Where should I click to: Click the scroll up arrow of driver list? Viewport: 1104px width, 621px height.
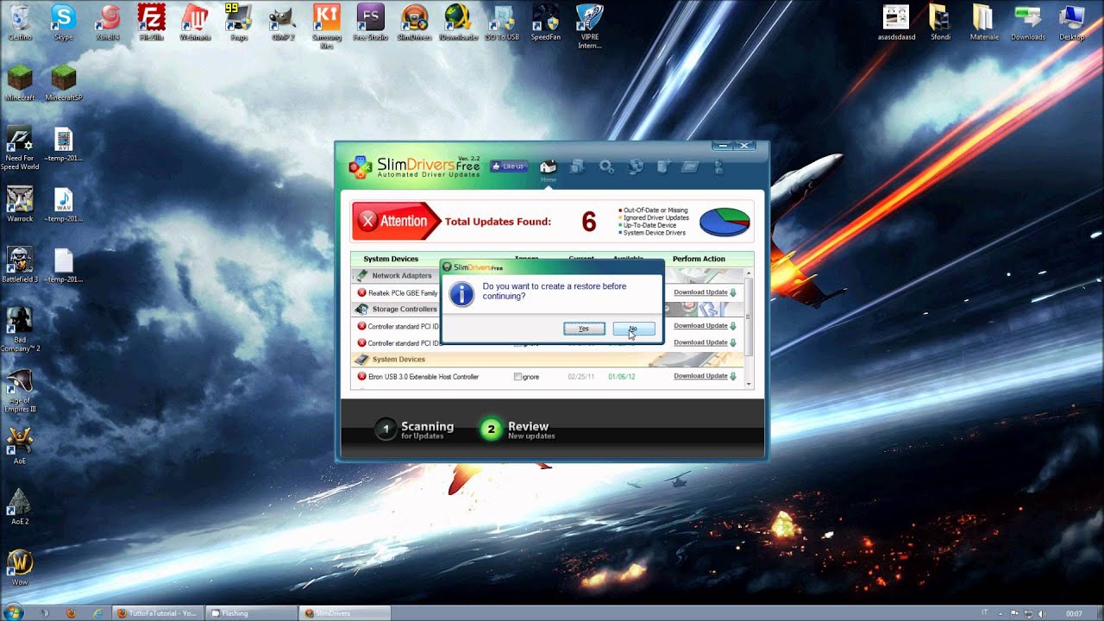pyautogui.click(x=749, y=272)
